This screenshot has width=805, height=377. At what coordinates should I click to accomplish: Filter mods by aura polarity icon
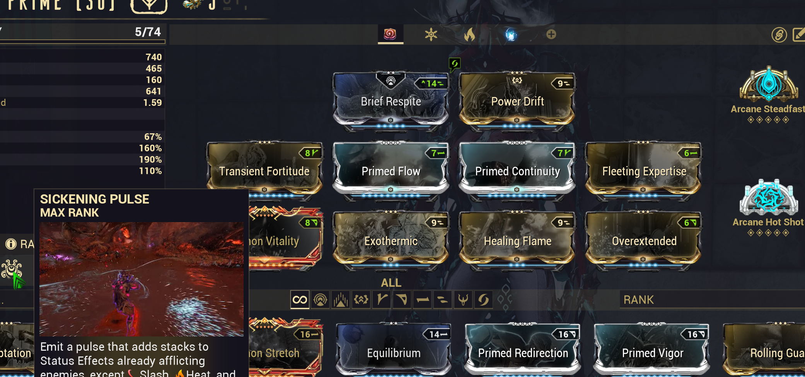click(x=320, y=300)
